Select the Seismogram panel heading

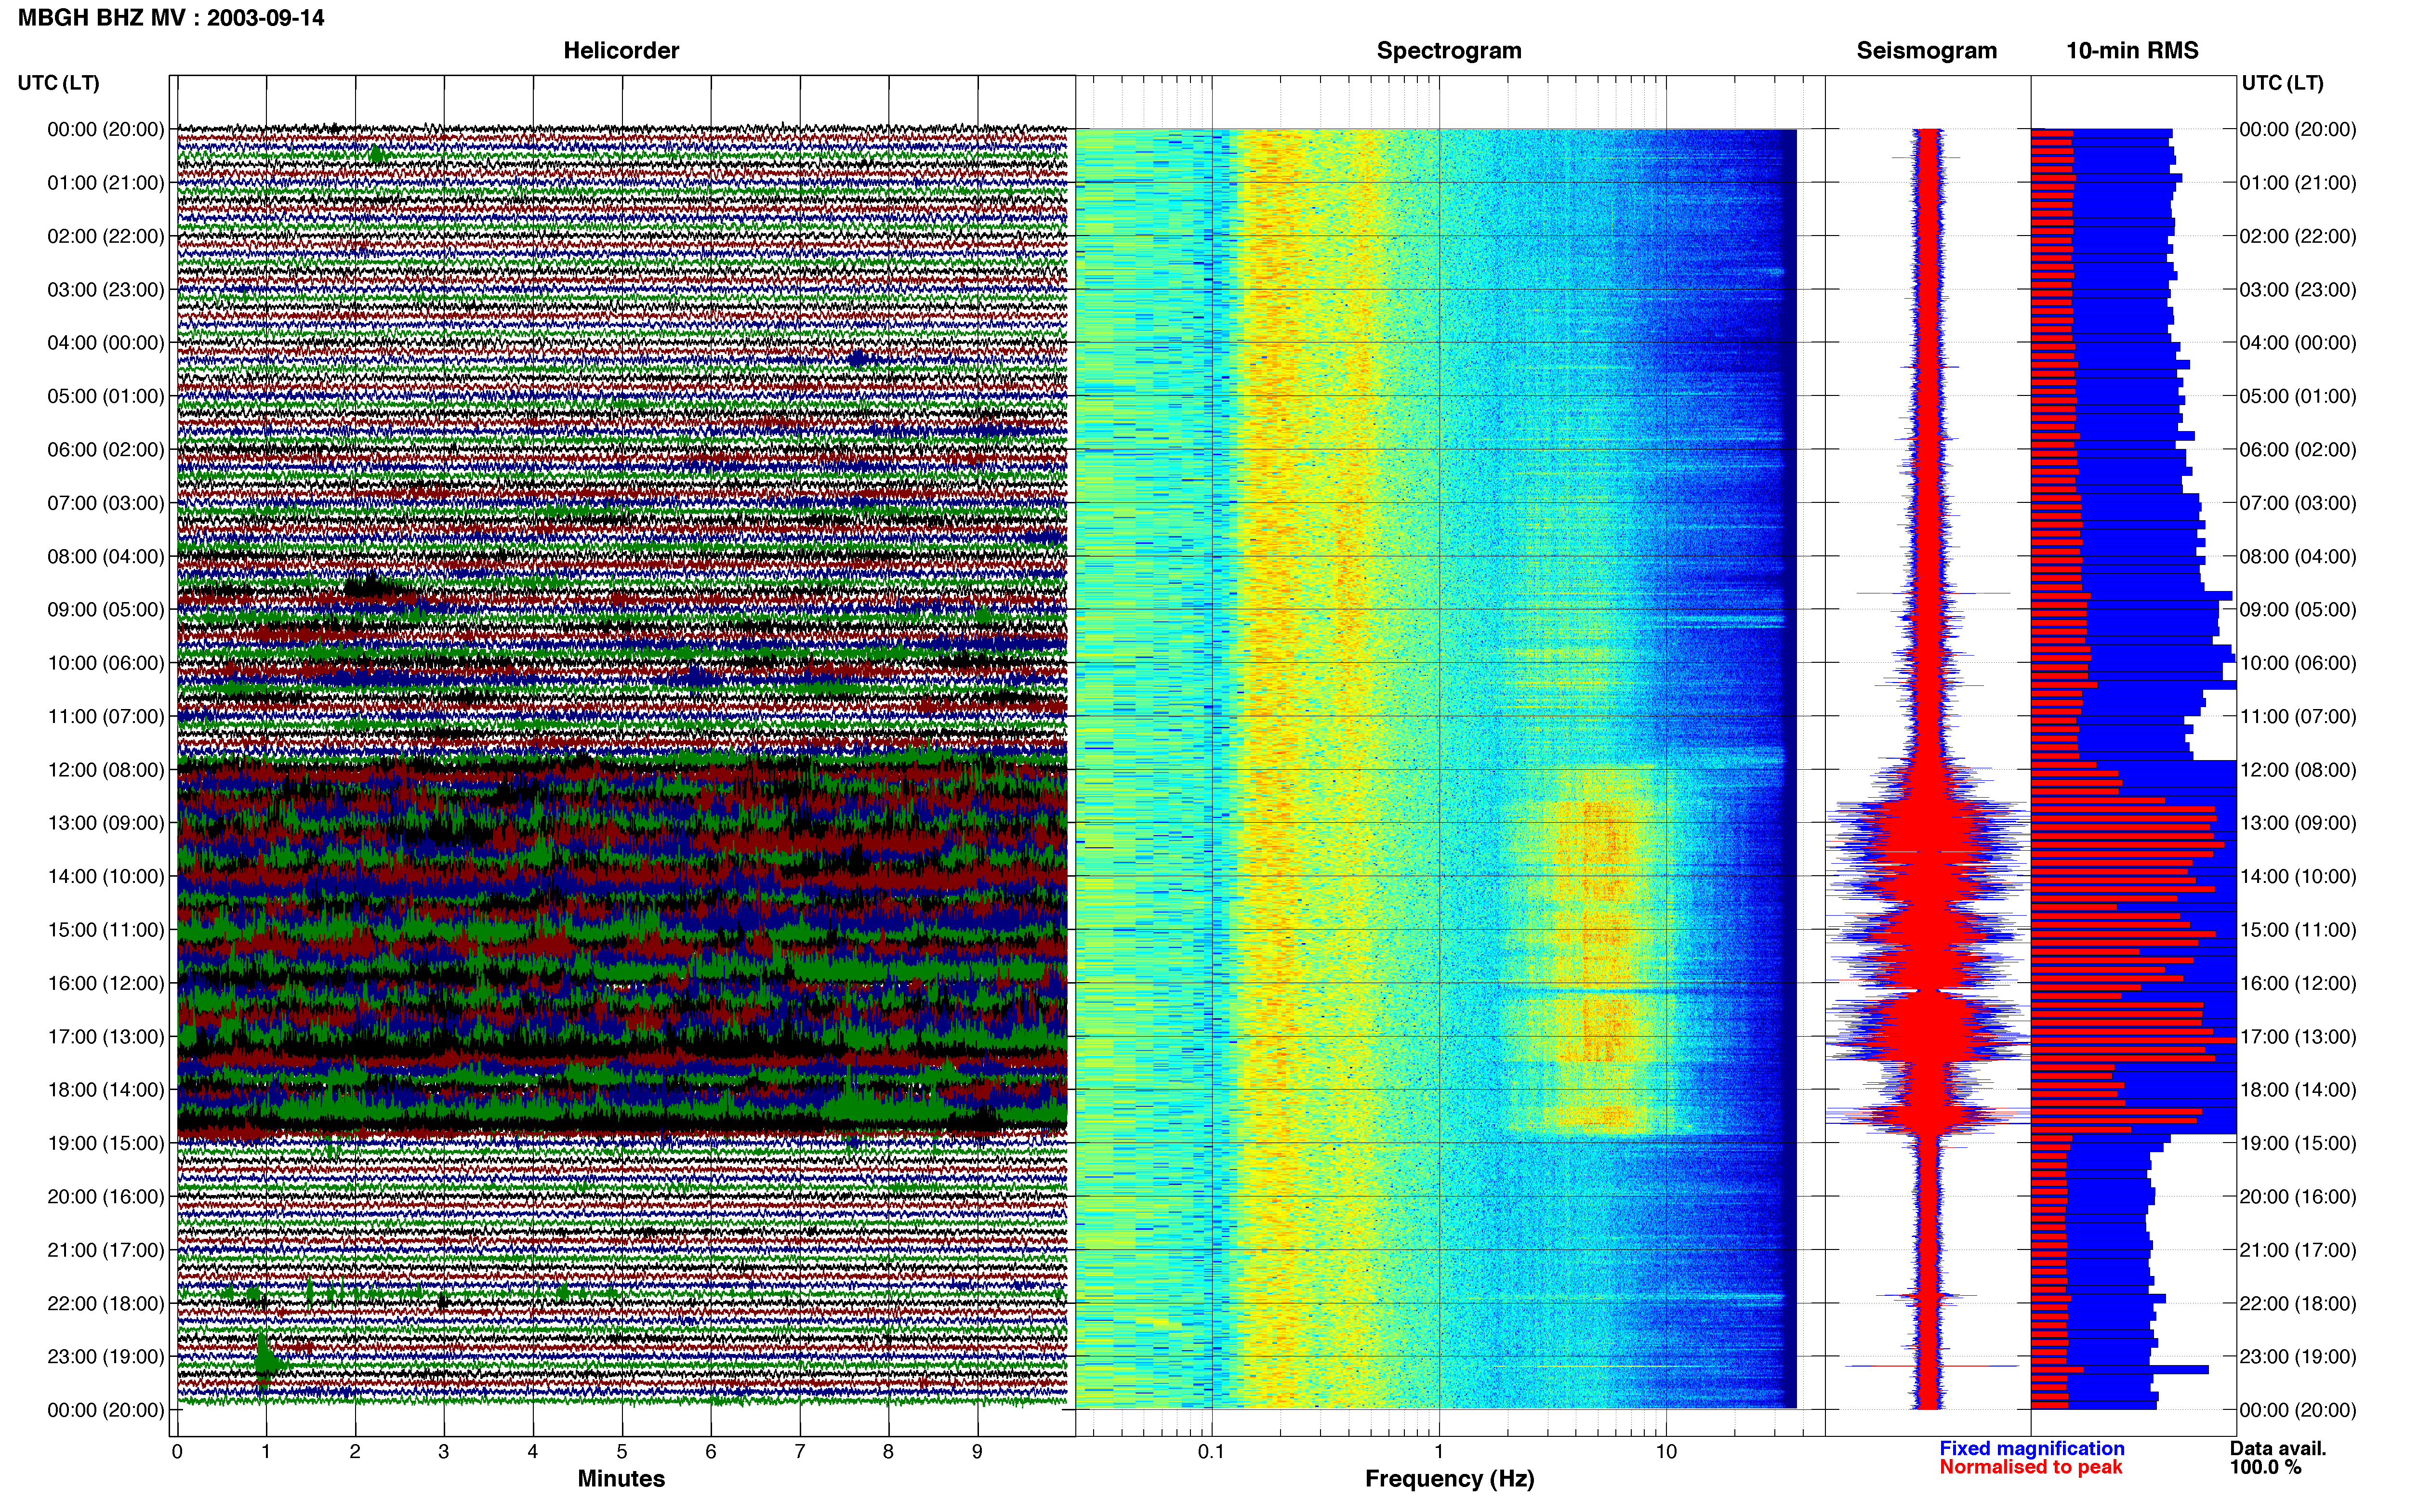1926,51
